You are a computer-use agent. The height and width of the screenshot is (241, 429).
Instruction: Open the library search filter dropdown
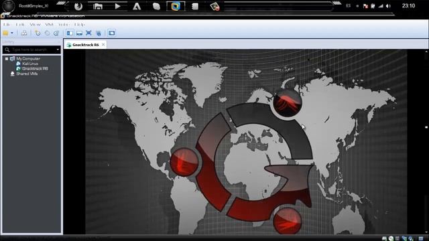click(58, 50)
